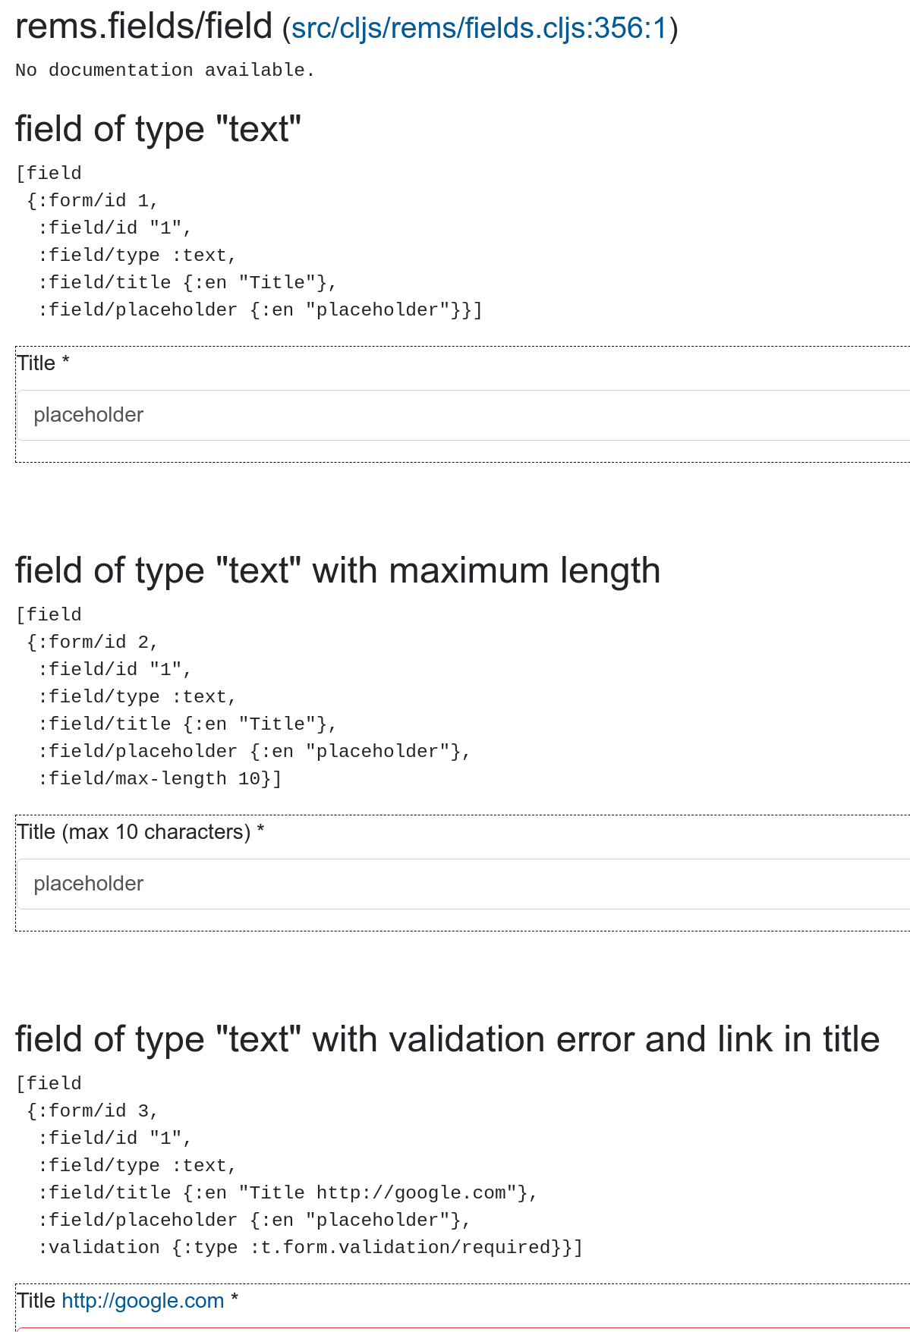Follow the http://google.com link in field title

143,1301
